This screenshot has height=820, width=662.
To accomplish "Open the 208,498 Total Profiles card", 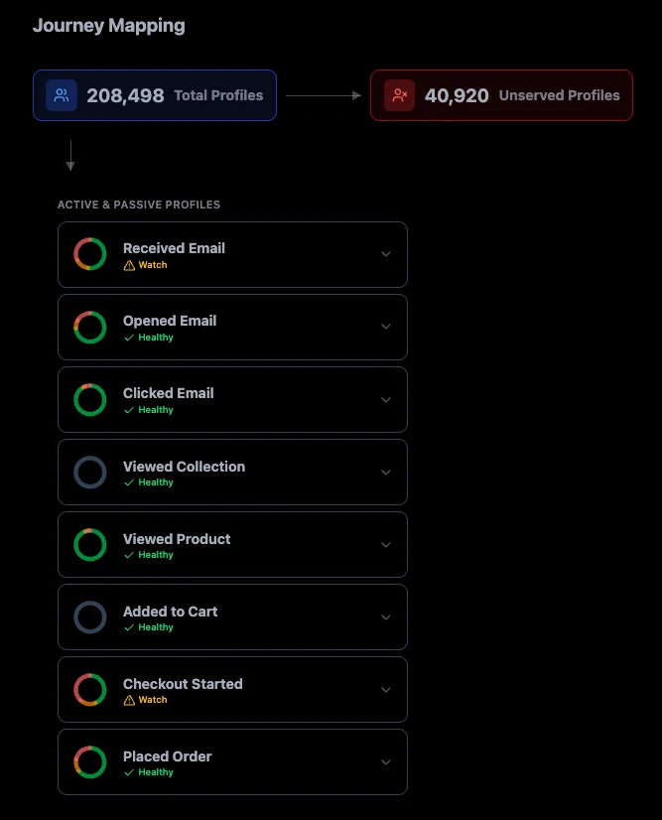I will [155, 95].
